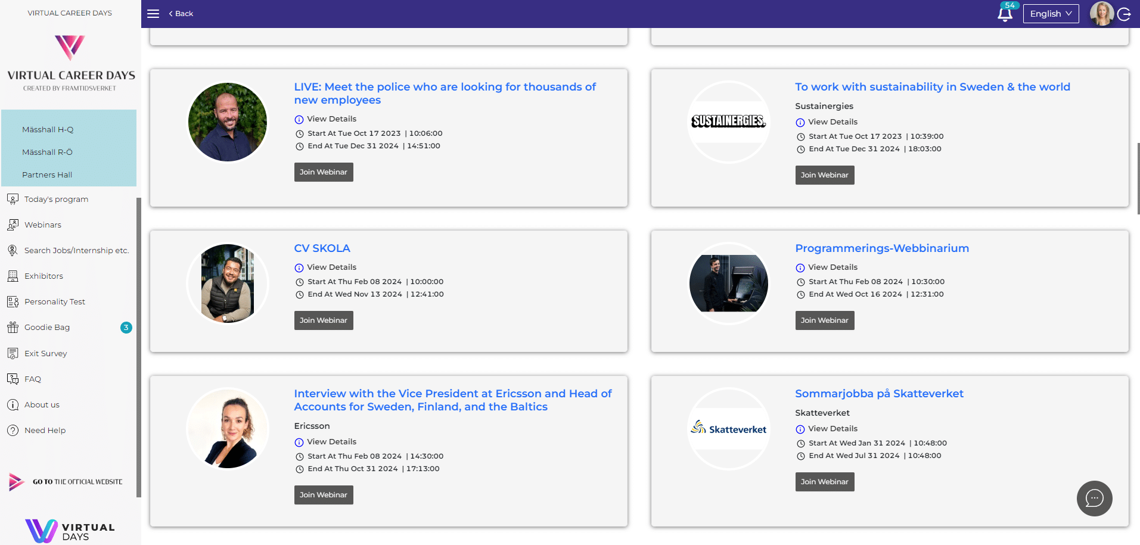Image resolution: width=1140 pixels, height=545 pixels.
Task: Select Webinars in the sidebar
Action: tap(42, 225)
